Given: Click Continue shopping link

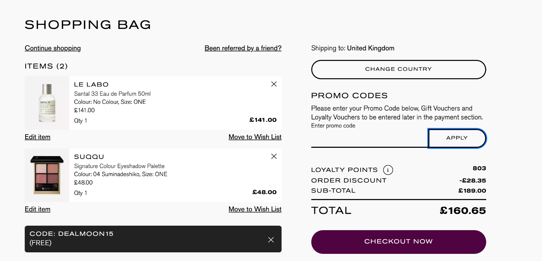Looking at the screenshot, I should coord(53,48).
